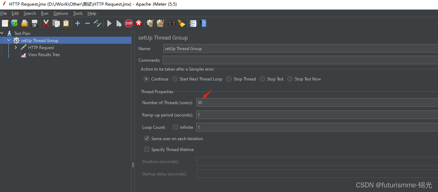Click the New test plan toolbar icon
This screenshot has width=438, height=192.
tap(5, 23)
